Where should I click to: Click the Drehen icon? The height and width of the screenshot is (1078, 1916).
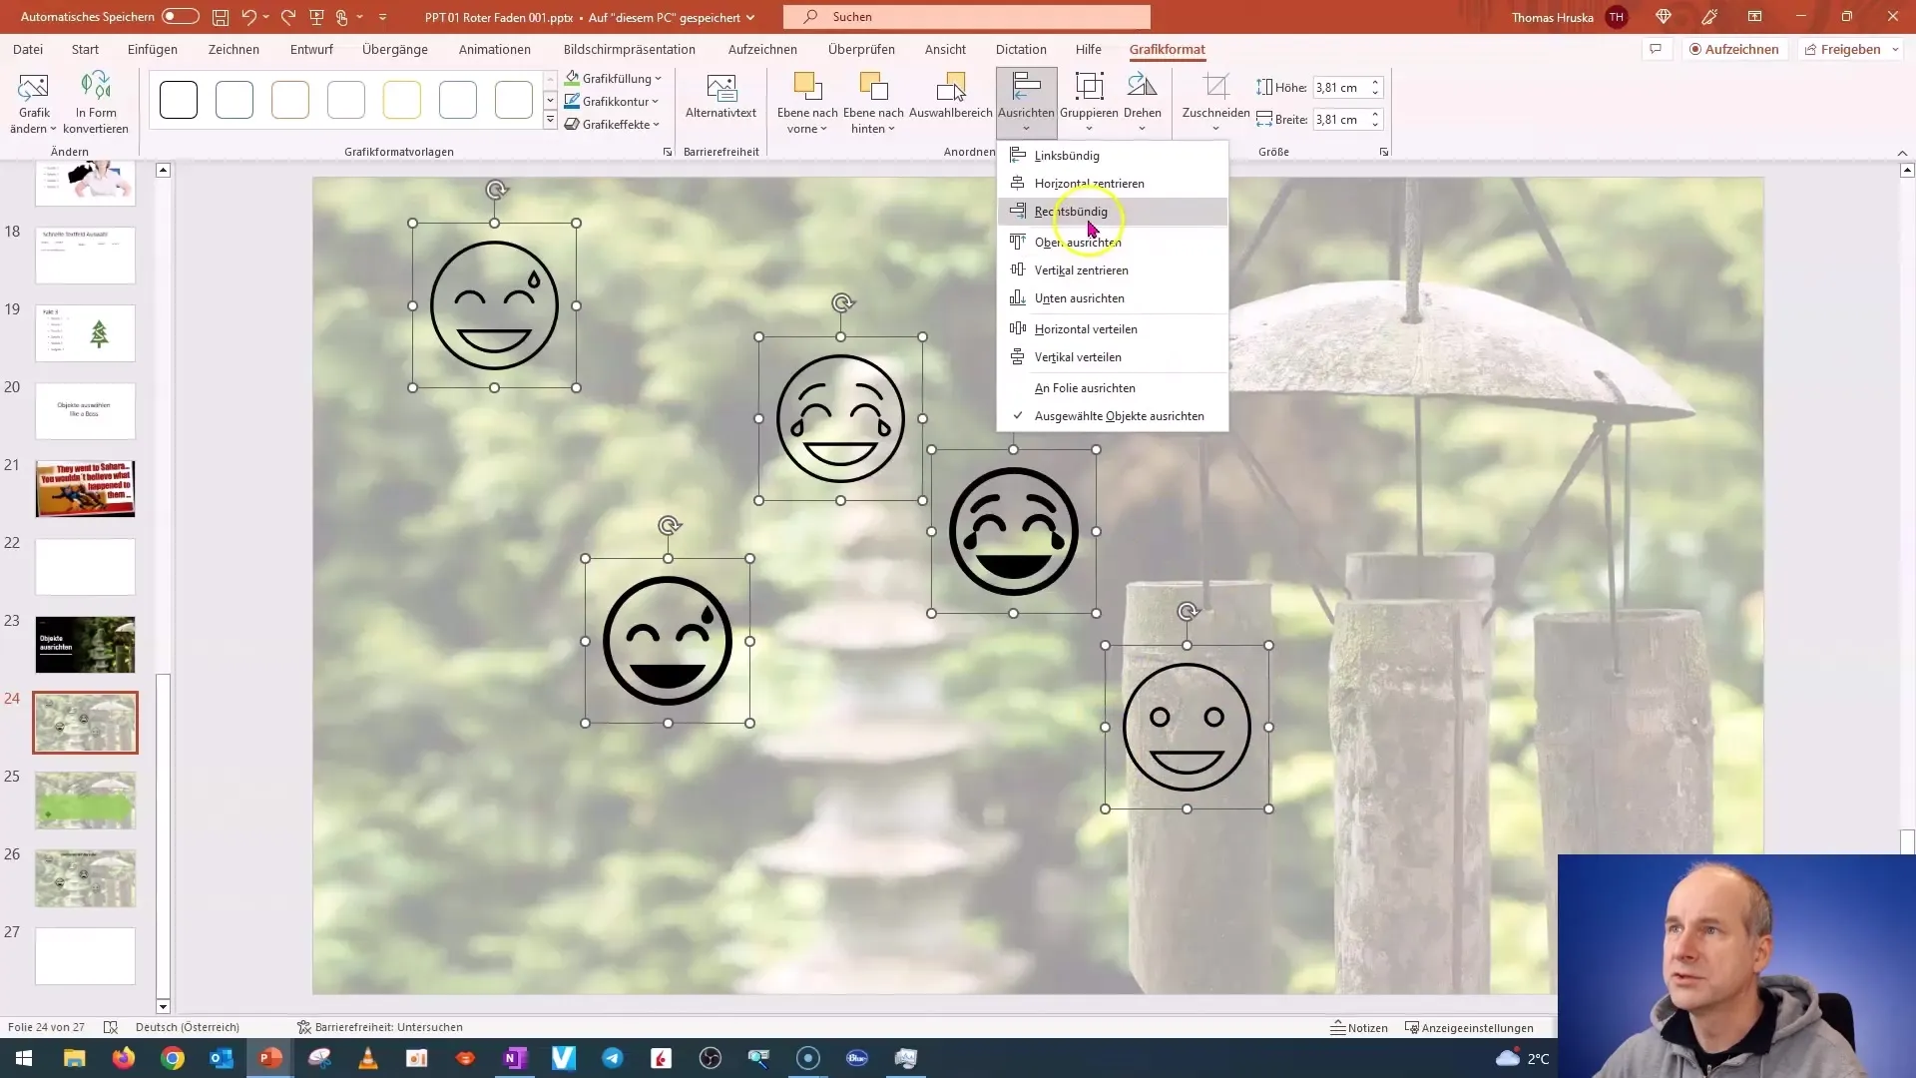pos(1142,88)
